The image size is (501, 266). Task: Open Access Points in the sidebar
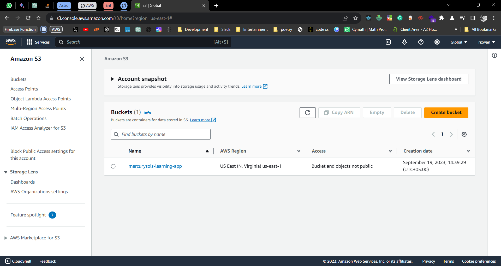click(x=24, y=89)
